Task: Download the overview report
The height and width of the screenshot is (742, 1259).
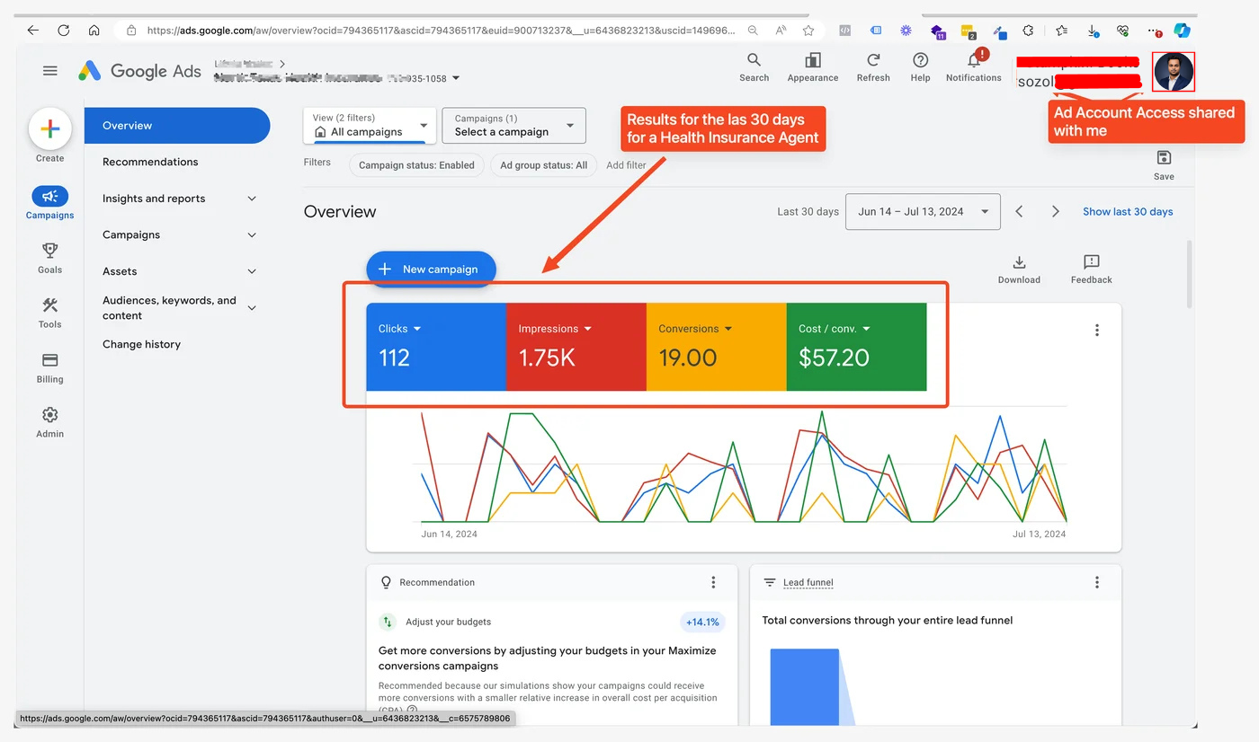Action: (1019, 269)
